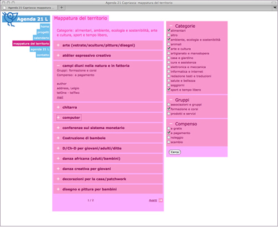Uncheck the a pagamento checkbox
The width and height of the screenshot is (278, 227).
pos(168,133)
